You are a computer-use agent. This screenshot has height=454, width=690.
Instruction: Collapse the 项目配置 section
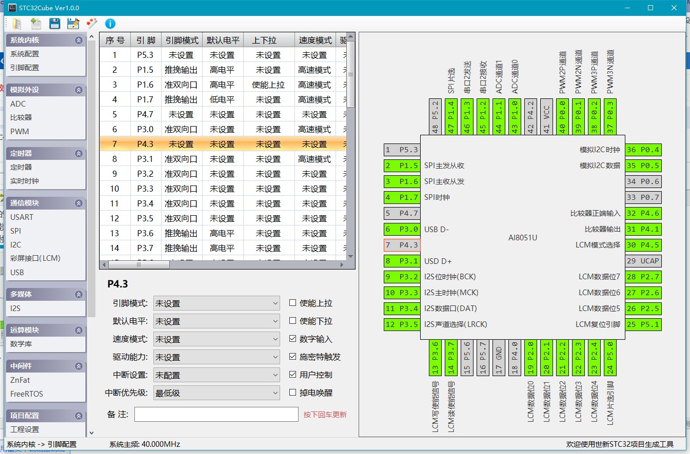click(x=78, y=416)
